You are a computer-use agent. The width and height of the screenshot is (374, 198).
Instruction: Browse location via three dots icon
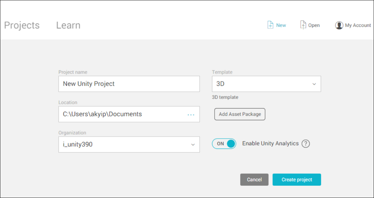coord(191,115)
